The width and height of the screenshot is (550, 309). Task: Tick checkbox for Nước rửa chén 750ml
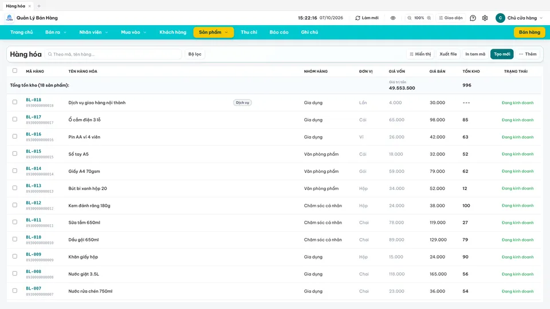15,291
